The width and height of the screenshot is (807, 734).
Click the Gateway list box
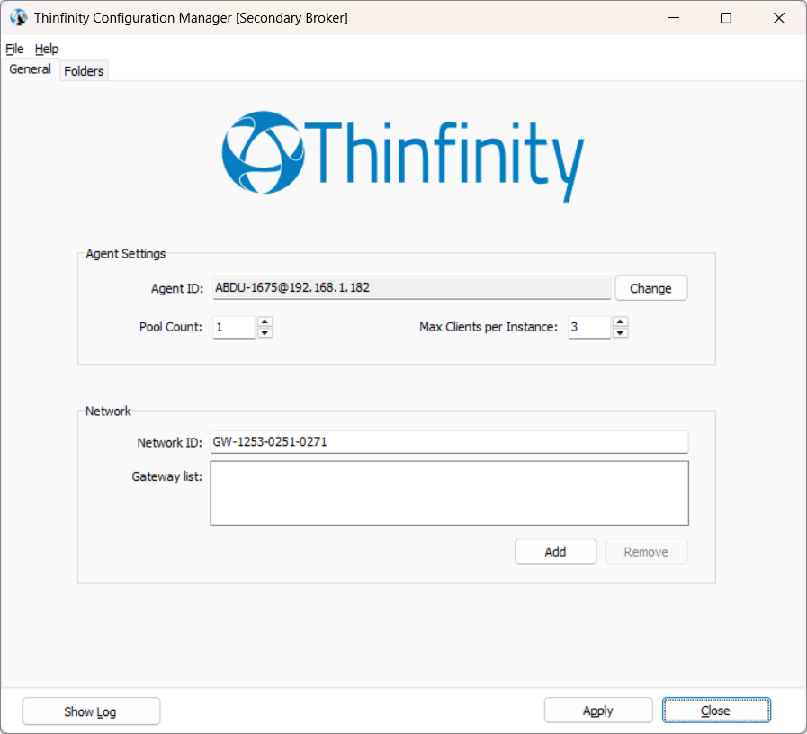pyautogui.click(x=448, y=493)
